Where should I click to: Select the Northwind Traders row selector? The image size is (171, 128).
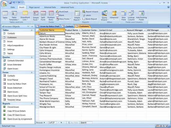(x=37, y=81)
